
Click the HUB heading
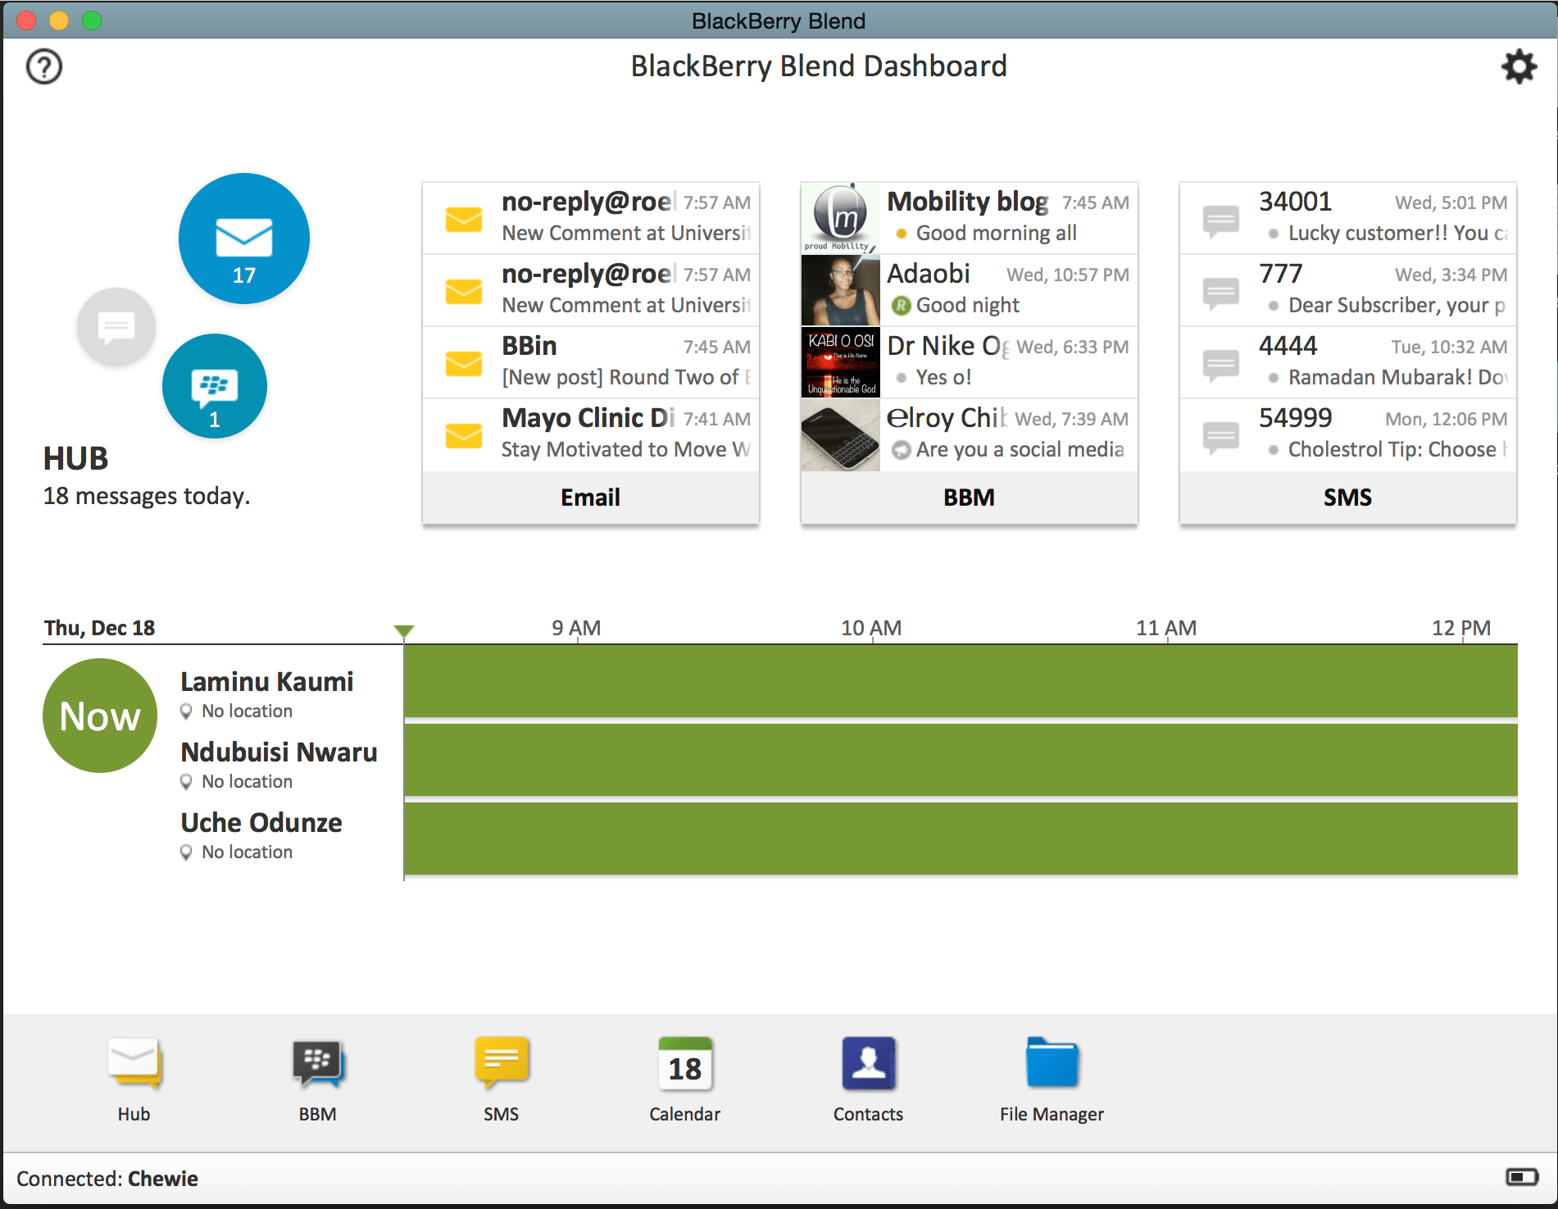click(x=75, y=458)
